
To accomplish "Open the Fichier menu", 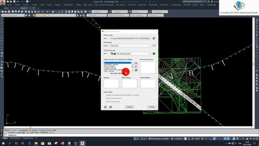I will 10,5.
